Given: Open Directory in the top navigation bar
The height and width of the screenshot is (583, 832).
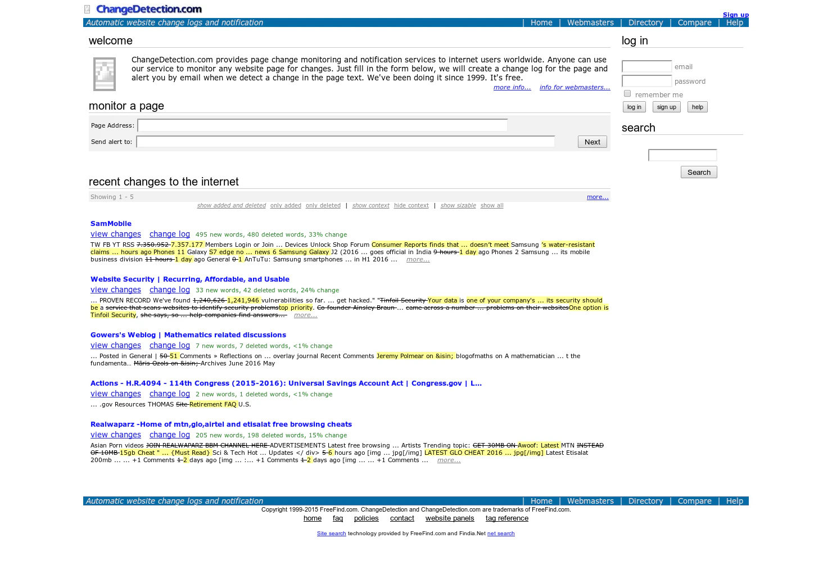Looking at the screenshot, I should (x=645, y=22).
